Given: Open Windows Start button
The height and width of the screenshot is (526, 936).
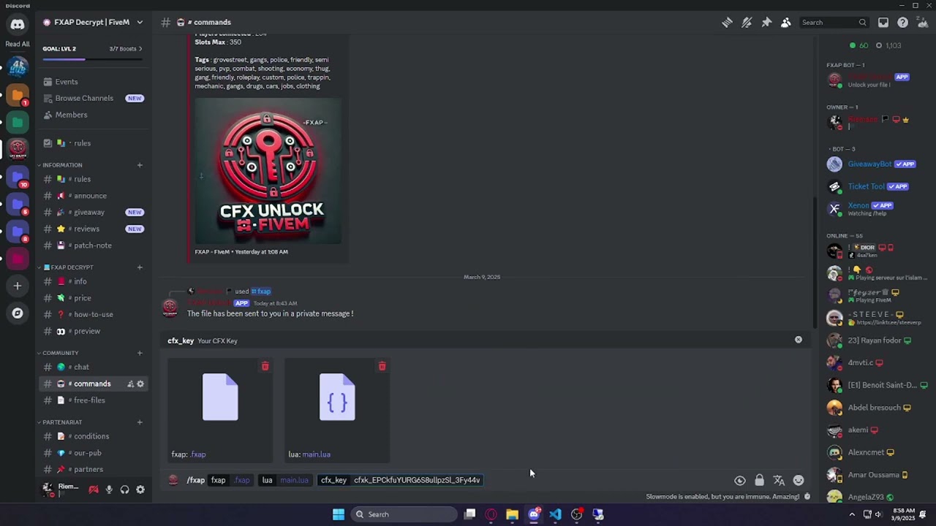Looking at the screenshot, I should [339, 514].
